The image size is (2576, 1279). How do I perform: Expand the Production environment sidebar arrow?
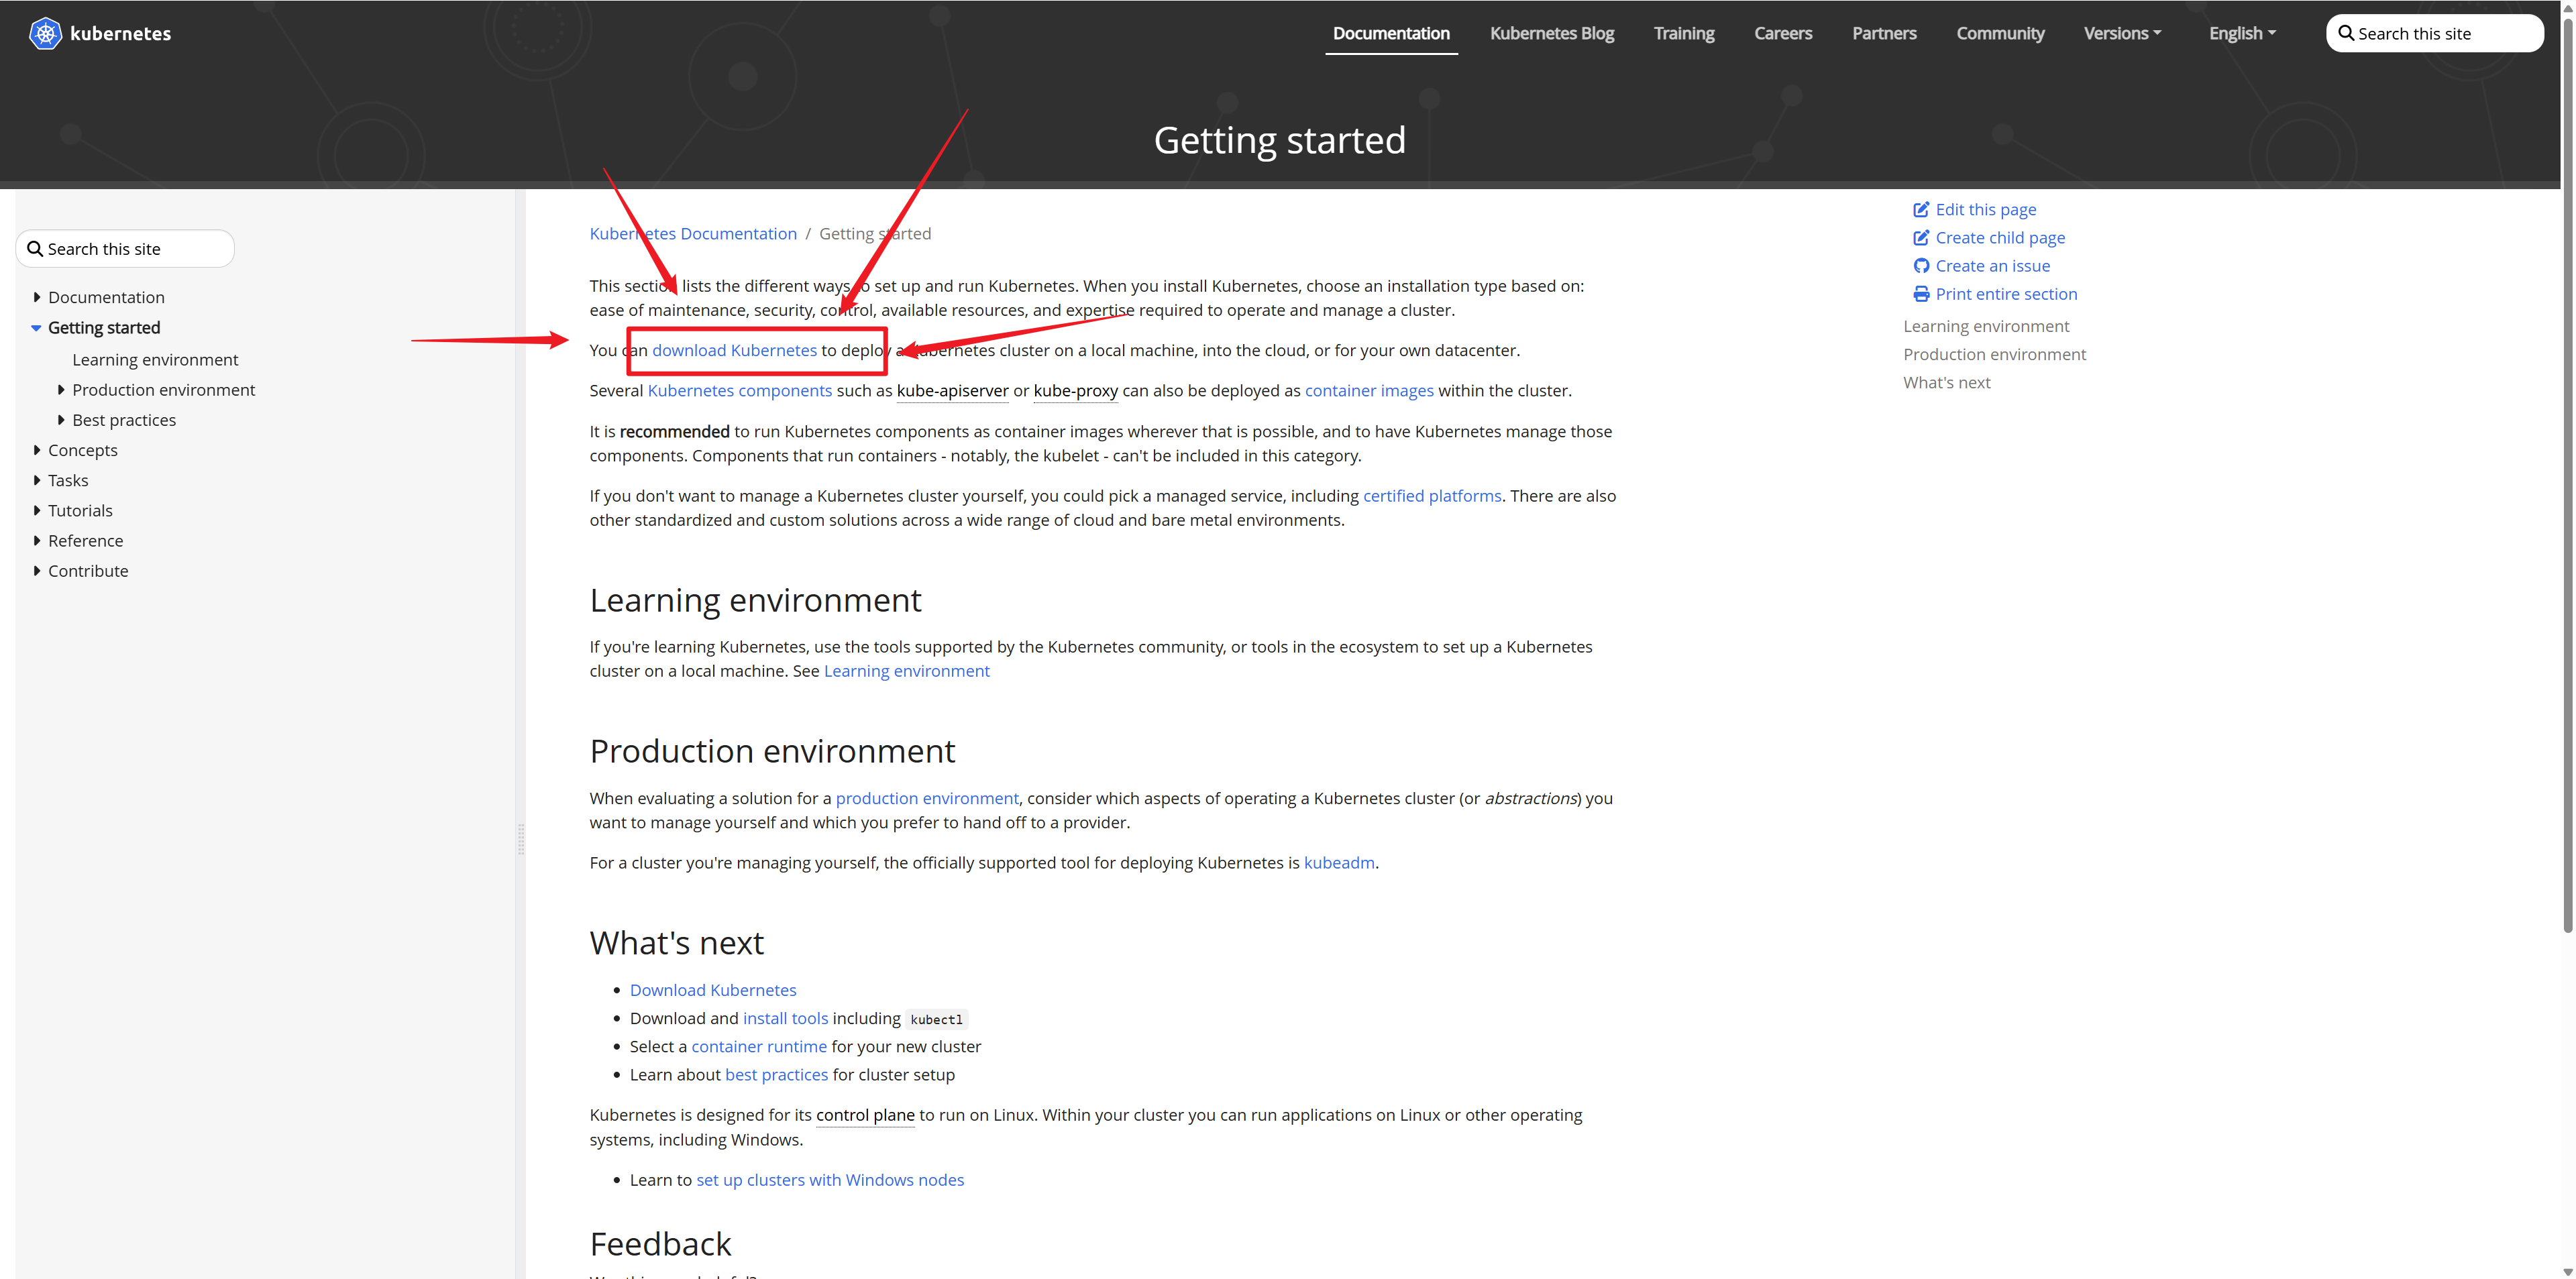click(61, 390)
